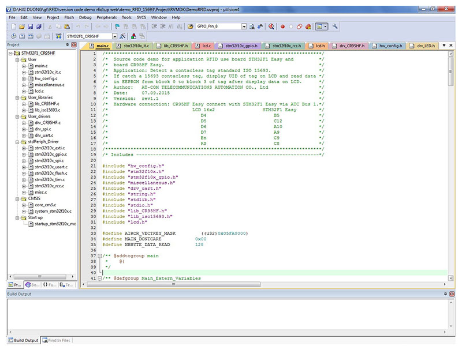Click the Save file toolbar icon
The width and height of the screenshot is (462, 350).
click(30, 27)
